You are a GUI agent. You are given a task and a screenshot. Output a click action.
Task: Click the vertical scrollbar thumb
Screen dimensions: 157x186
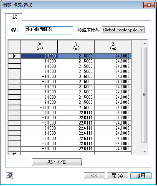click(144, 95)
